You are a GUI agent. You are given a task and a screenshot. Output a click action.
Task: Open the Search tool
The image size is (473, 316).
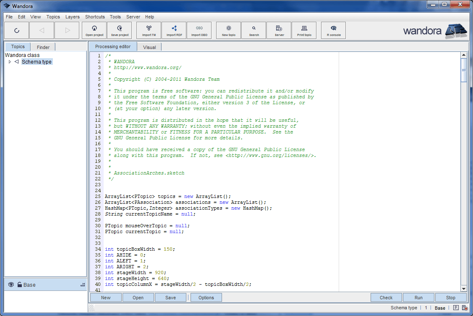(253, 30)
